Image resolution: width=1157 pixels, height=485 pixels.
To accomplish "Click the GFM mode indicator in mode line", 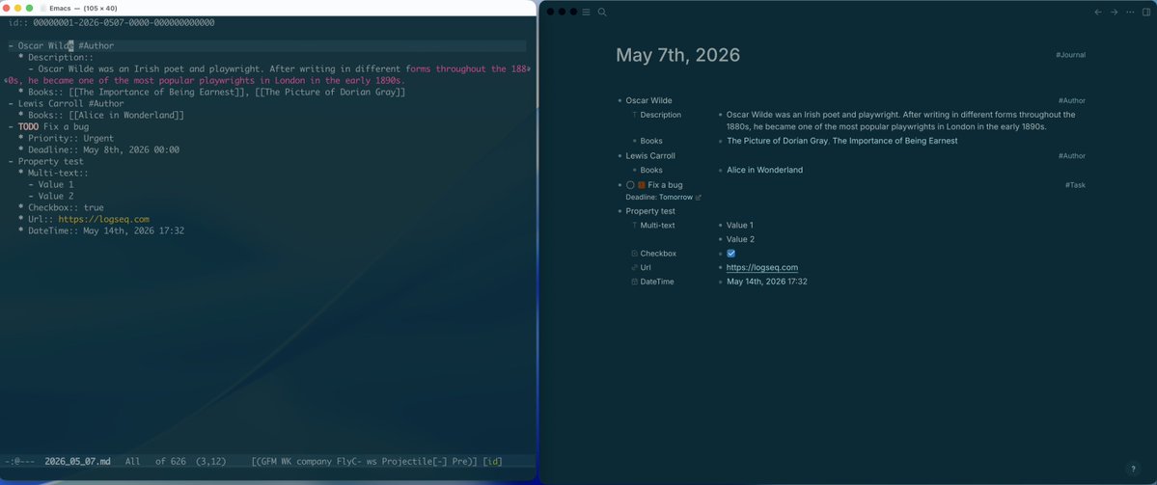I will click(268, 462).
